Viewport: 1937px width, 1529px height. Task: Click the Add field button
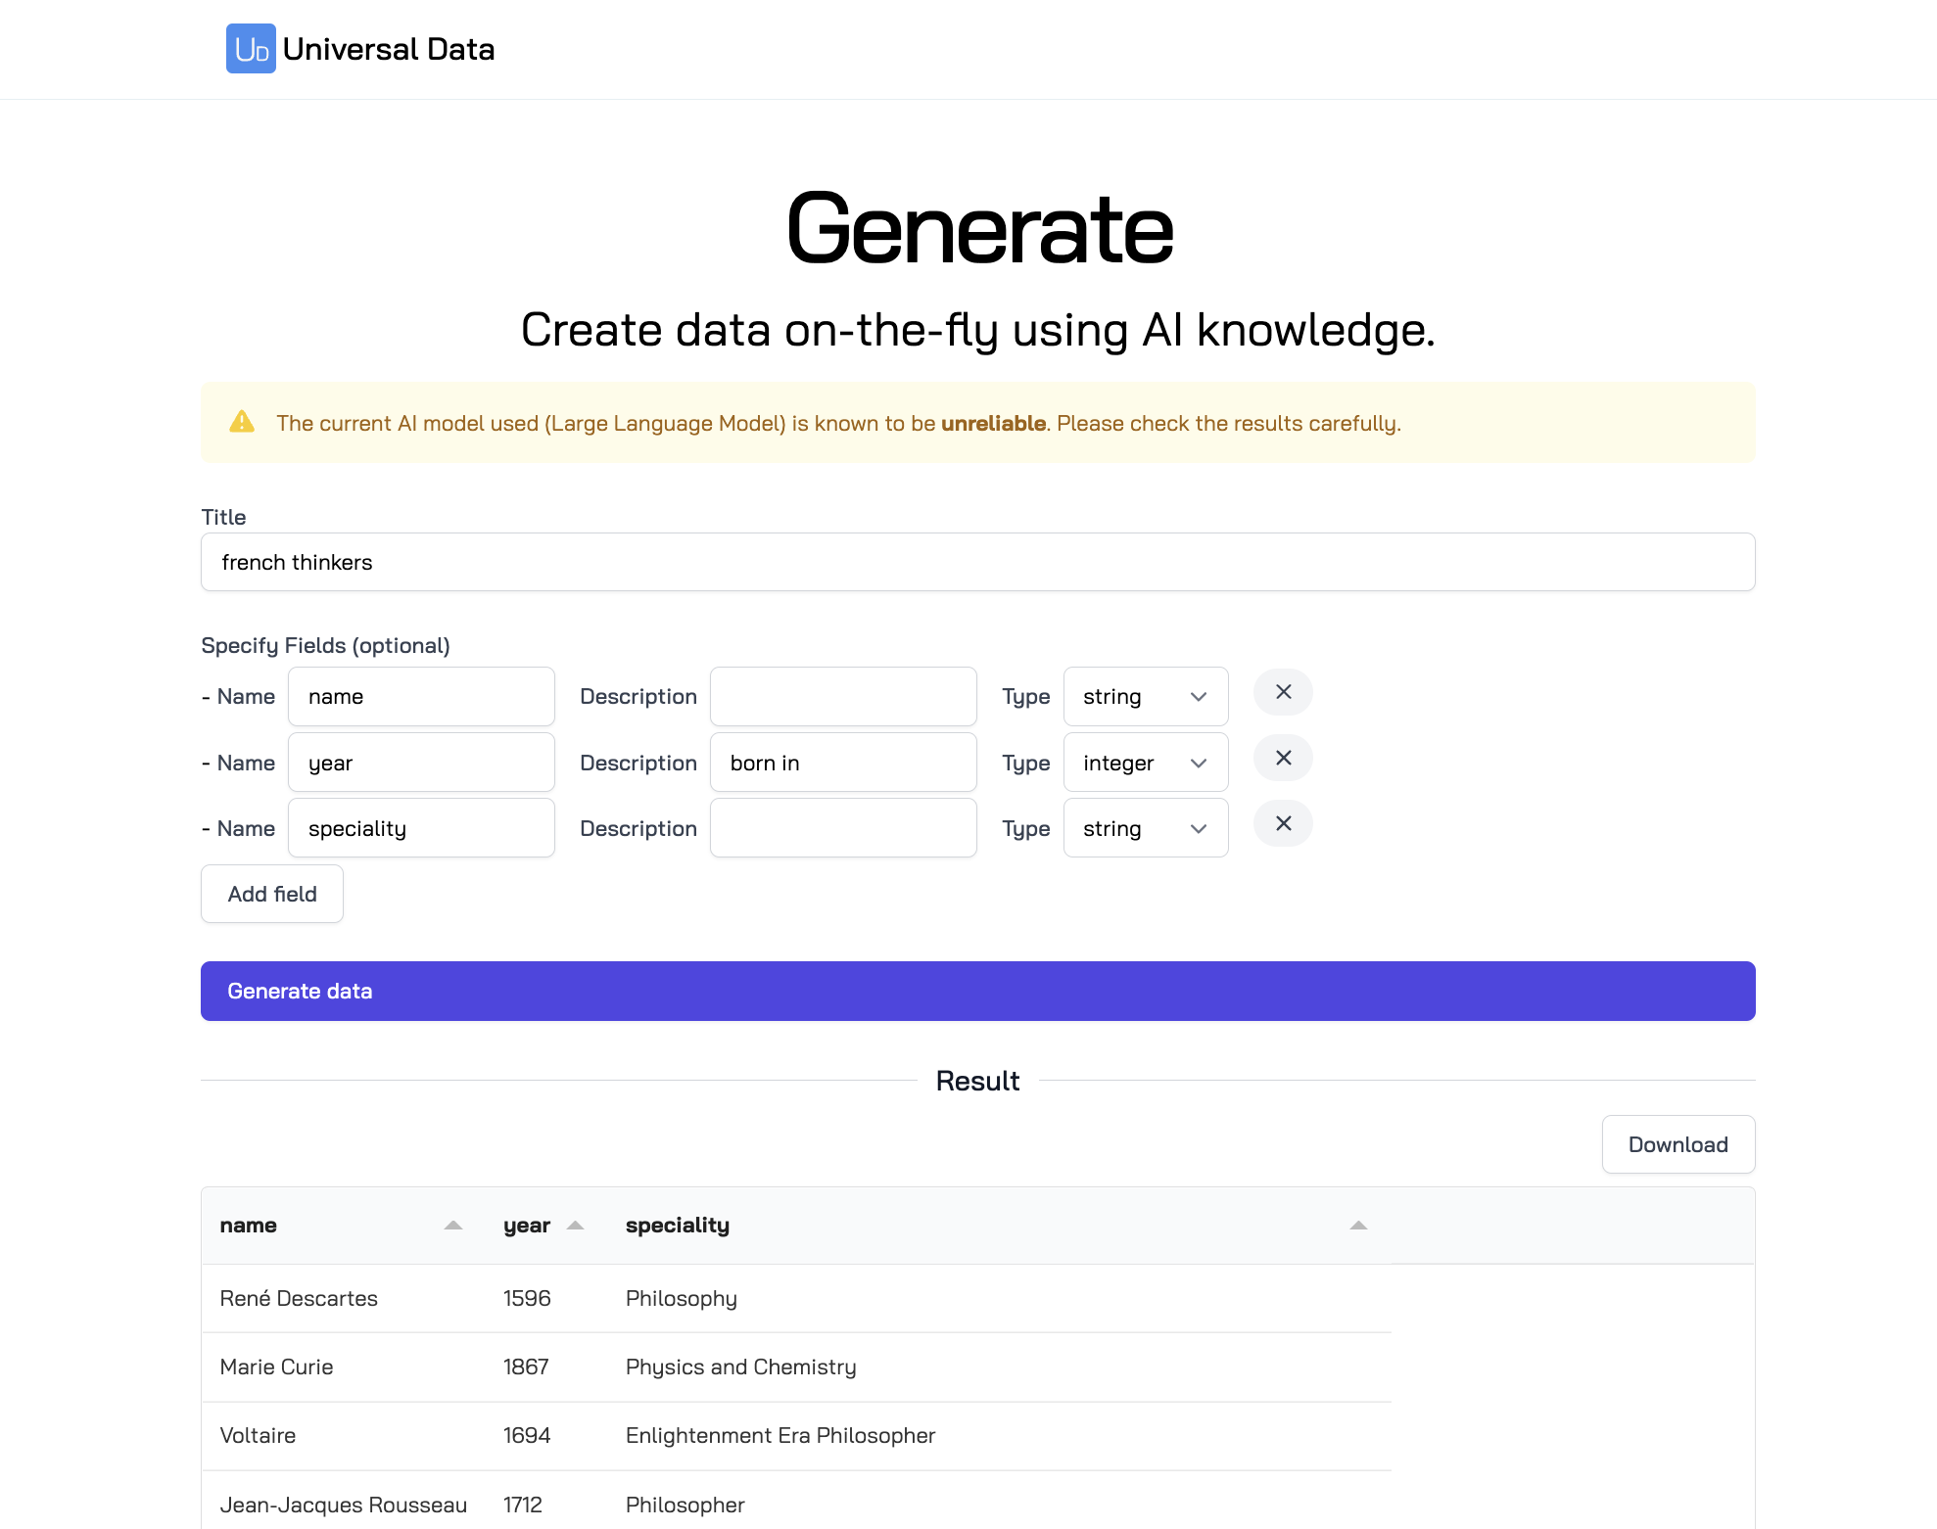click(x=271, y=894)
